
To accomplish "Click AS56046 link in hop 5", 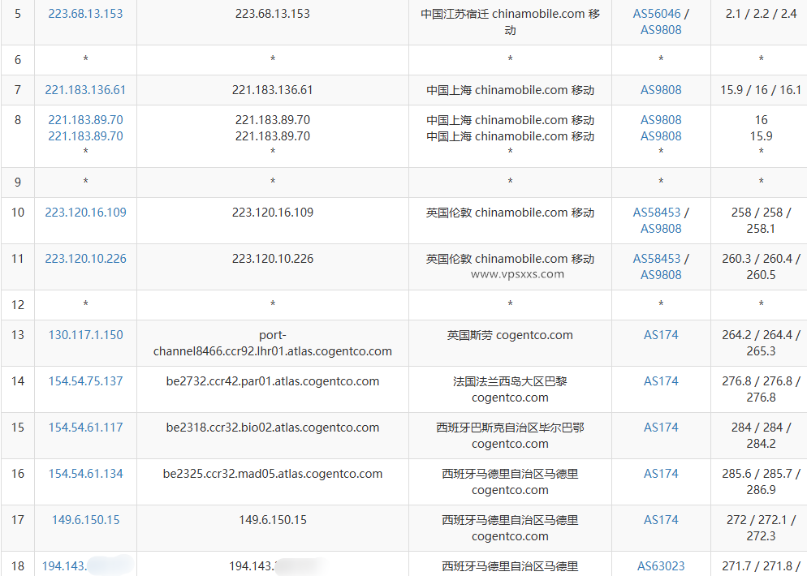I will [657, 14].
